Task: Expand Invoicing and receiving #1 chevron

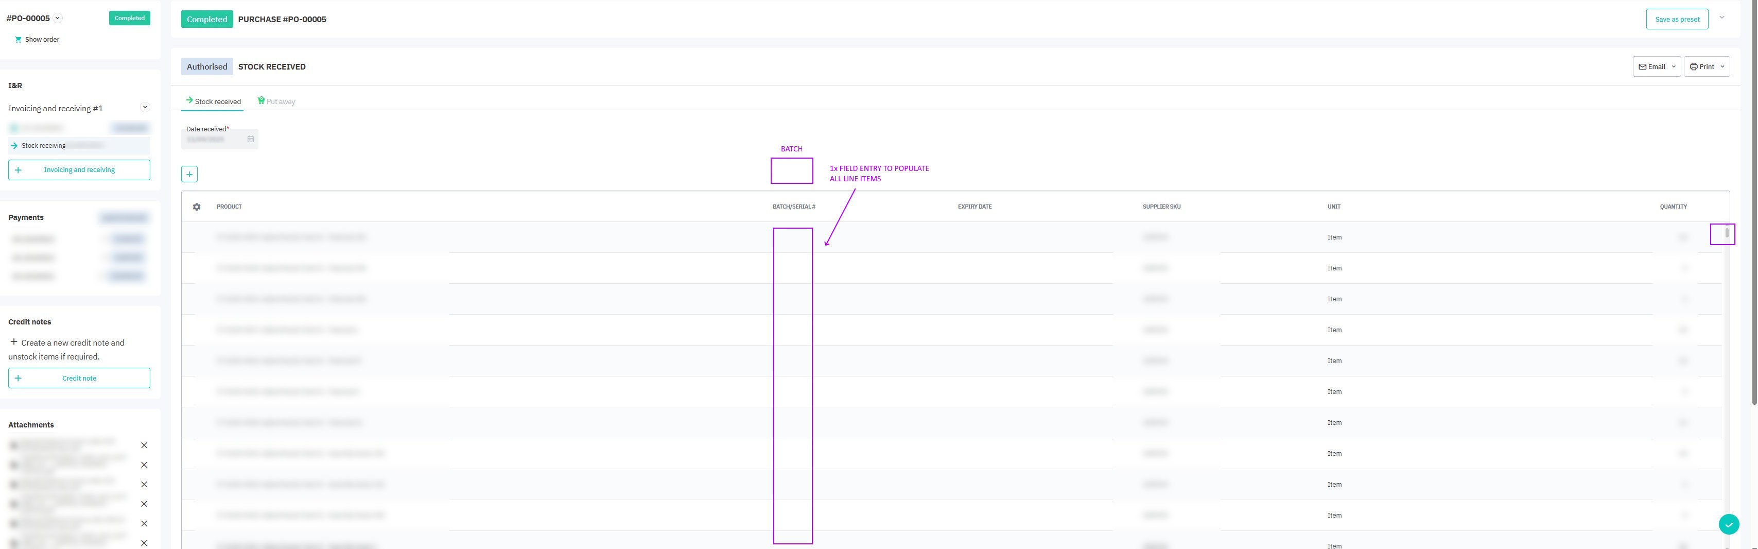Action: click(145, 107)
